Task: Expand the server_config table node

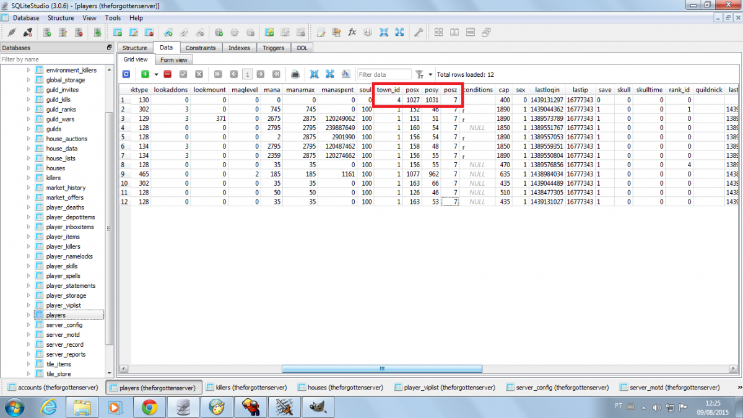Action: pyautogui.click(x=28, y=325)
